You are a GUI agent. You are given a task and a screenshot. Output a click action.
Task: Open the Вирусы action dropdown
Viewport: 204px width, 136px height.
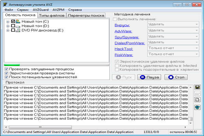pyautogui.click(x=173, y=24)
